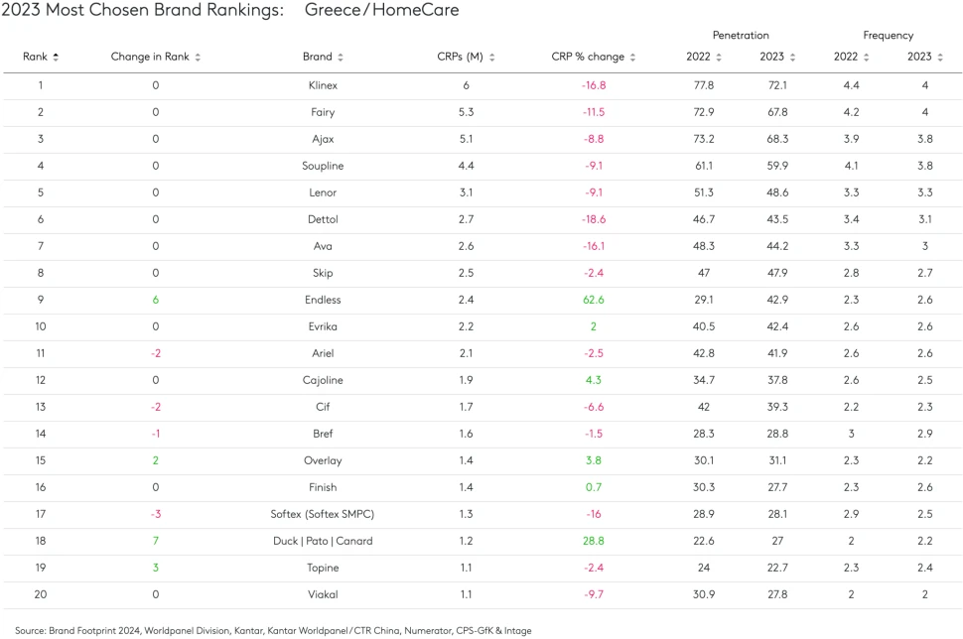The width and height of the screenshot is (963, 639).
Task: Select the Endless brand name
Action: pos(323,300)
